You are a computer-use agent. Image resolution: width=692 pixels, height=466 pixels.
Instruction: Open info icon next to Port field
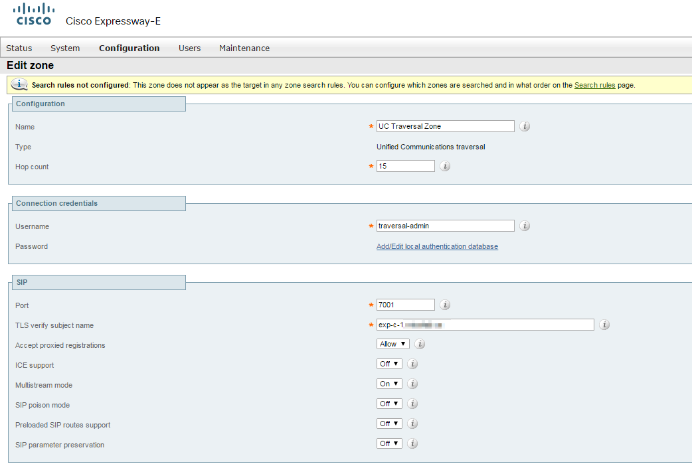coord(445,305)
